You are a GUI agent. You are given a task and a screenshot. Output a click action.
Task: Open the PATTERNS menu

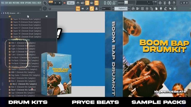[16, 3]
